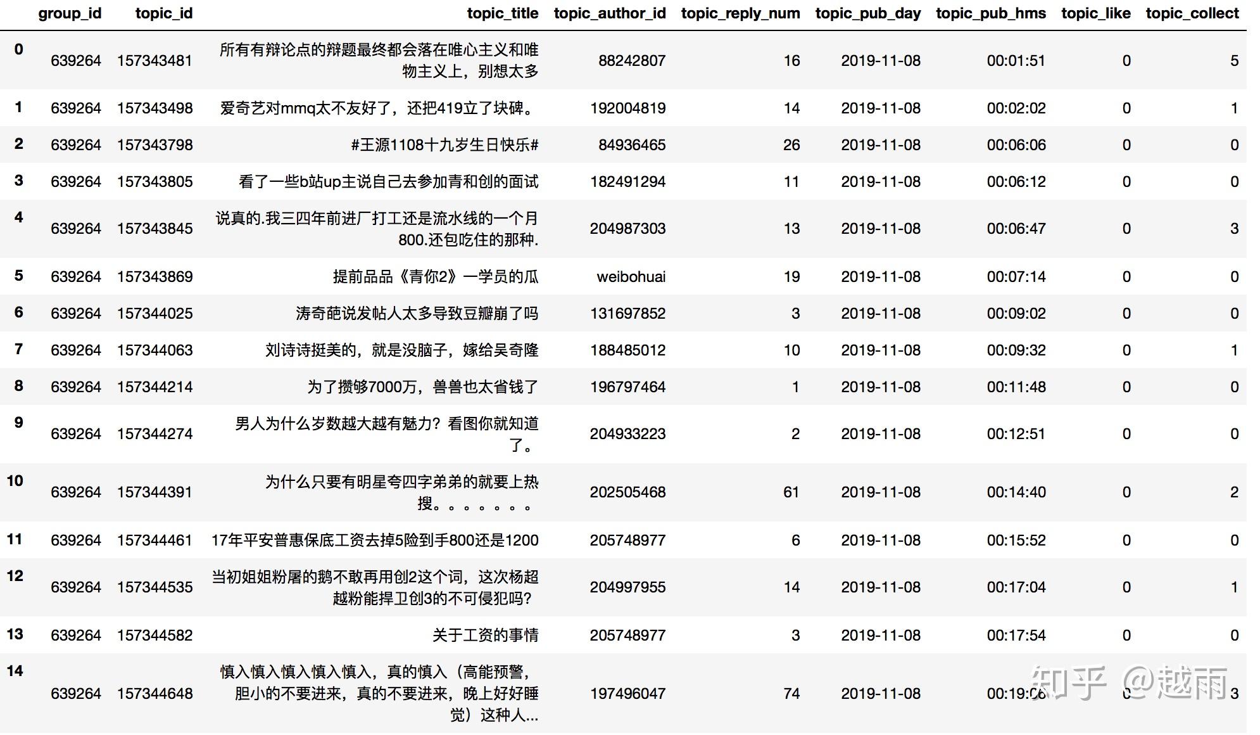
Task: Click time value 00:09:32
Action: tap(1016, 350)
